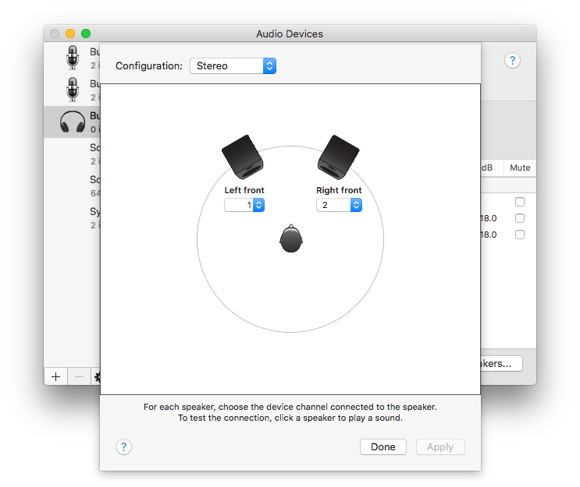Open the Configuration Stereo dropdown
Image resolution: width=580 pixels, height=487 pixels.
coord(233,65)
